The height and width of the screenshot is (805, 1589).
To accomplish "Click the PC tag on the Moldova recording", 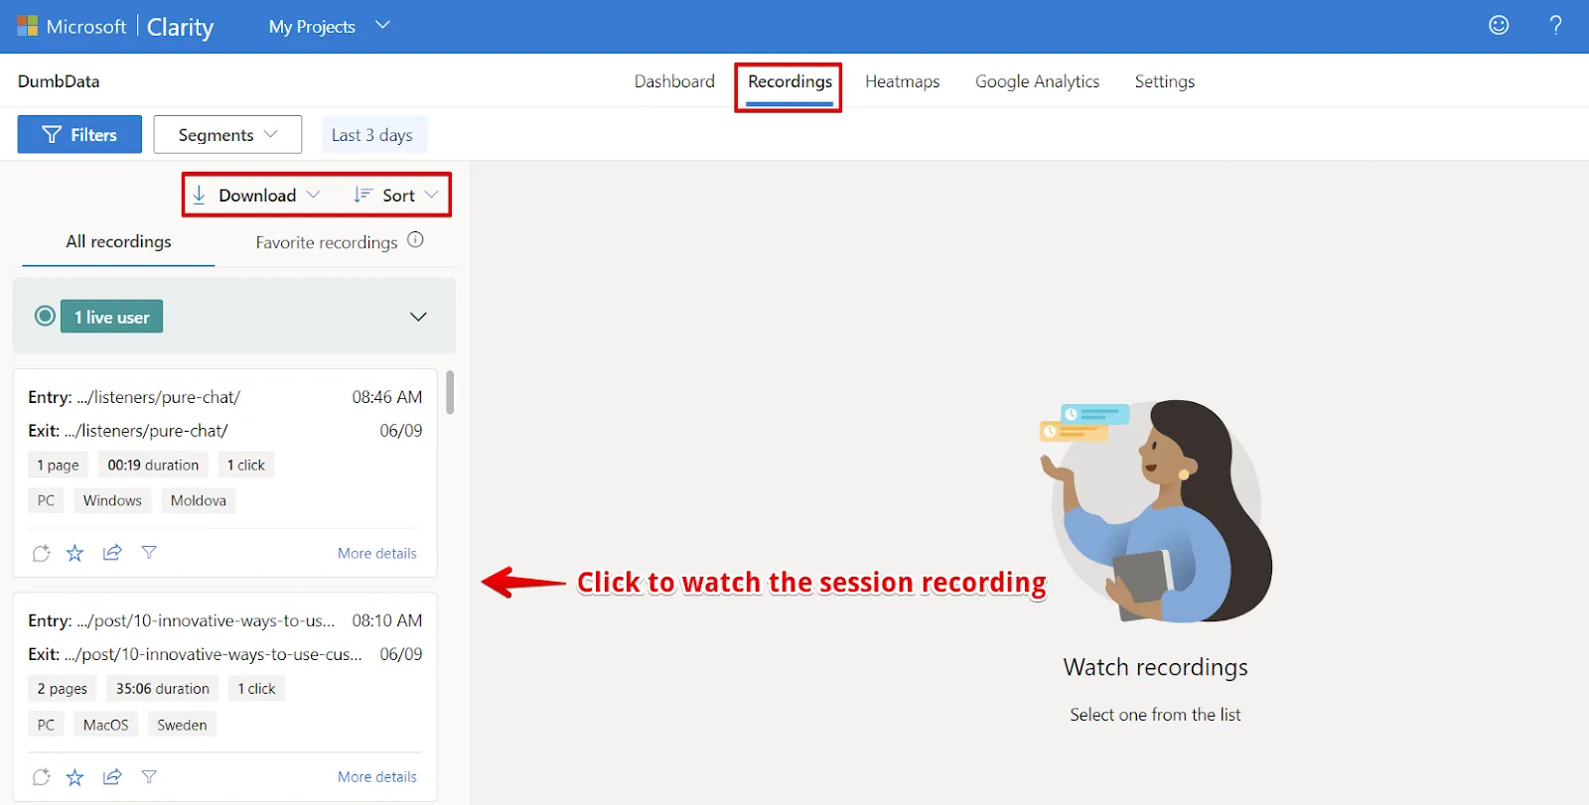I will coord(46,500).
